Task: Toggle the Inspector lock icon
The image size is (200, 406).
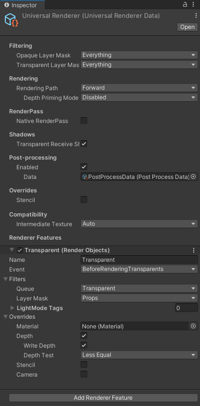Action: coord(185,4)
